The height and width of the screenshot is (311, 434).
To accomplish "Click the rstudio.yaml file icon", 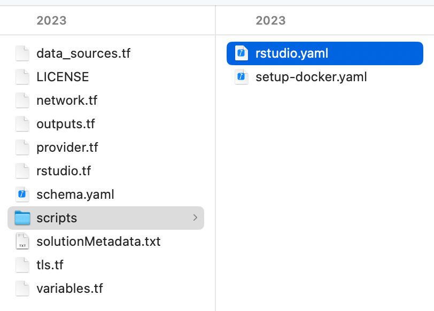I will click(242, 53).
